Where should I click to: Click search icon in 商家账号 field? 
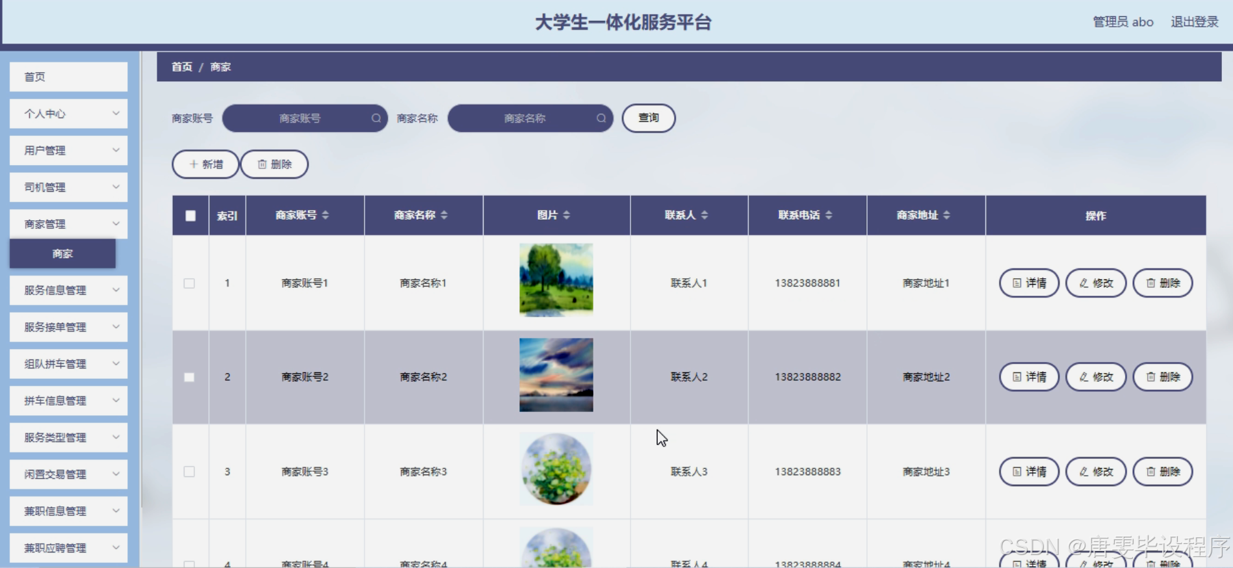[x=376, y=118]
